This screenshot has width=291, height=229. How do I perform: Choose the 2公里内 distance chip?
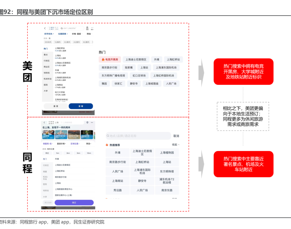pyautogui.click(x=67, y=42)
